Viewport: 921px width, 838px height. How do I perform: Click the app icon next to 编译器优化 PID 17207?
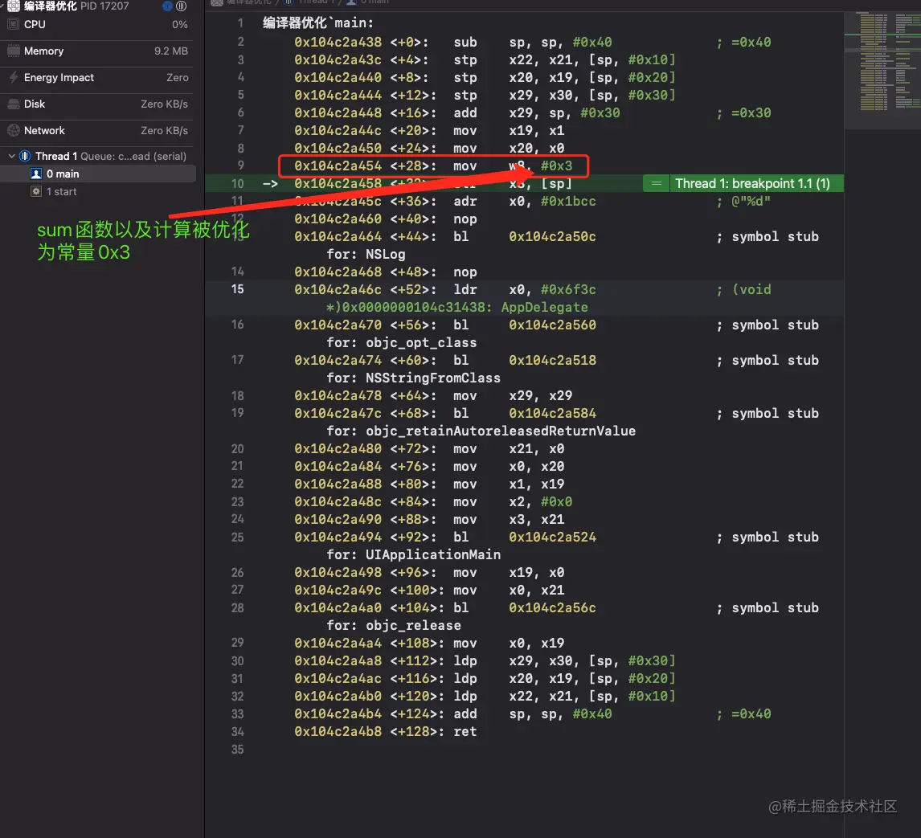click(x=12, y=6)
